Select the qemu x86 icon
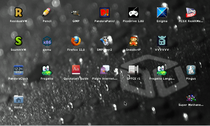Screen dimensions: 210x126 pyautogui.click(x=47, y=41)
